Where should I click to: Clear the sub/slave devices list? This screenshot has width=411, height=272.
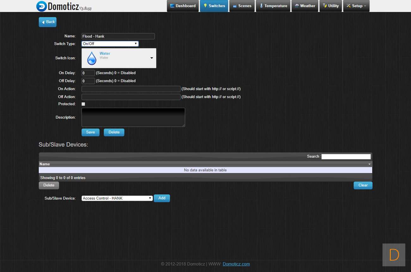pos(363,185)
